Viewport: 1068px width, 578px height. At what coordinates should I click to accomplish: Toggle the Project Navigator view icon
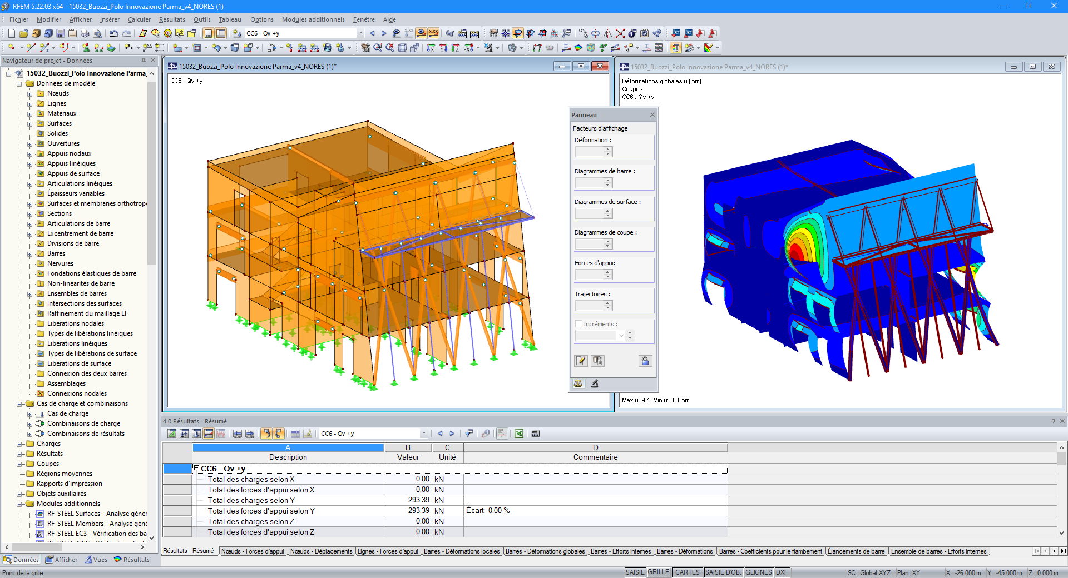(209, 33)
